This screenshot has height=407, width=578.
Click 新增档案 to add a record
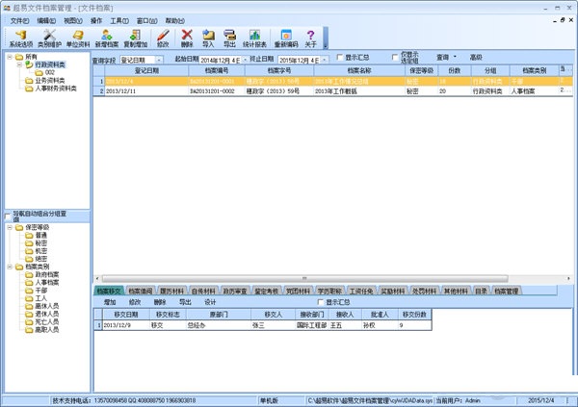click(106, 38)
